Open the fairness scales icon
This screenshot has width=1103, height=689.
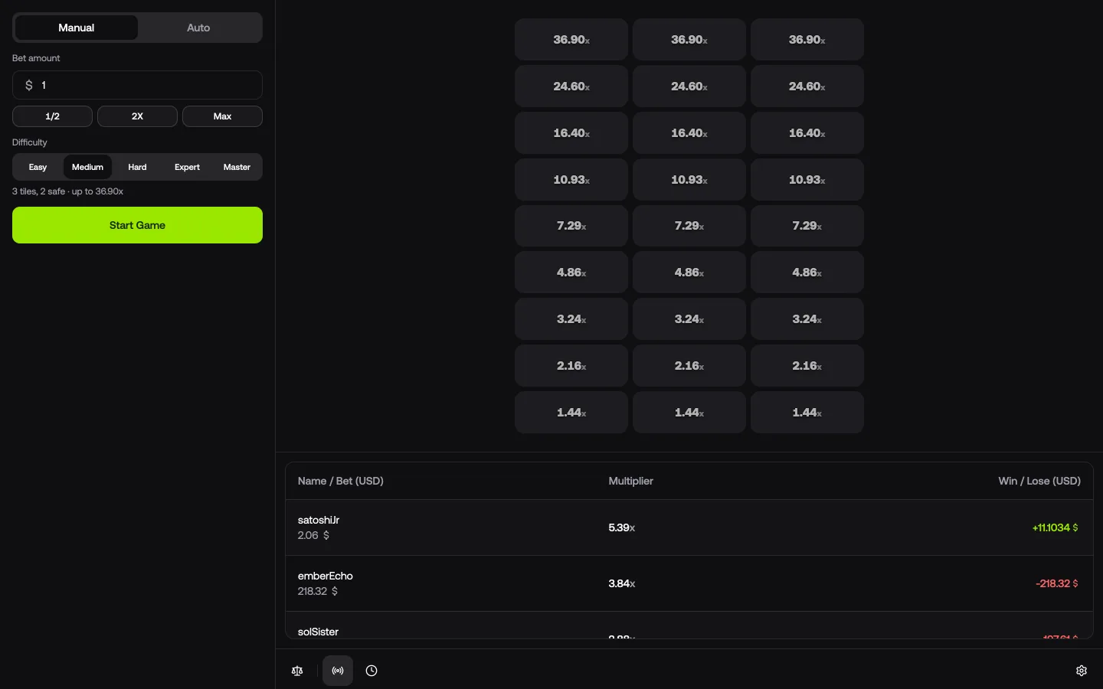tap(297, 671)
